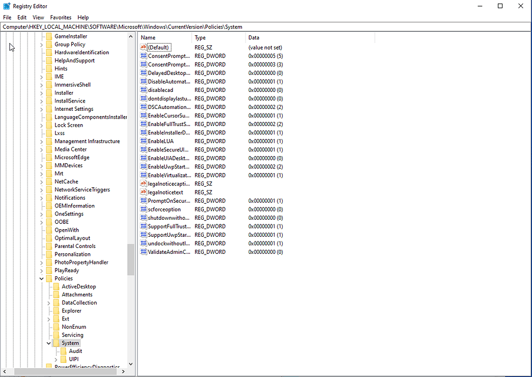The height and width of the screenshot is (377, 532).
Task: Open the Favorites menu
Action: (61, 17)
